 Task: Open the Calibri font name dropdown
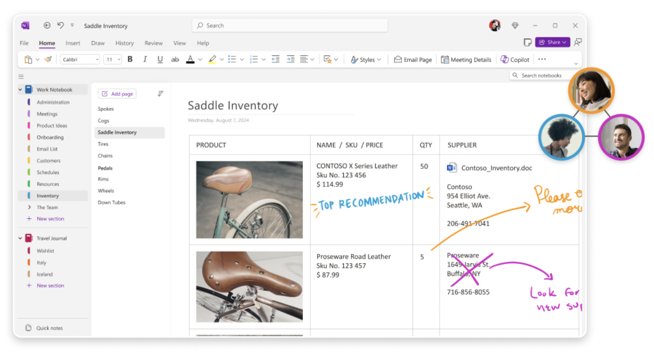click(80, 59)
